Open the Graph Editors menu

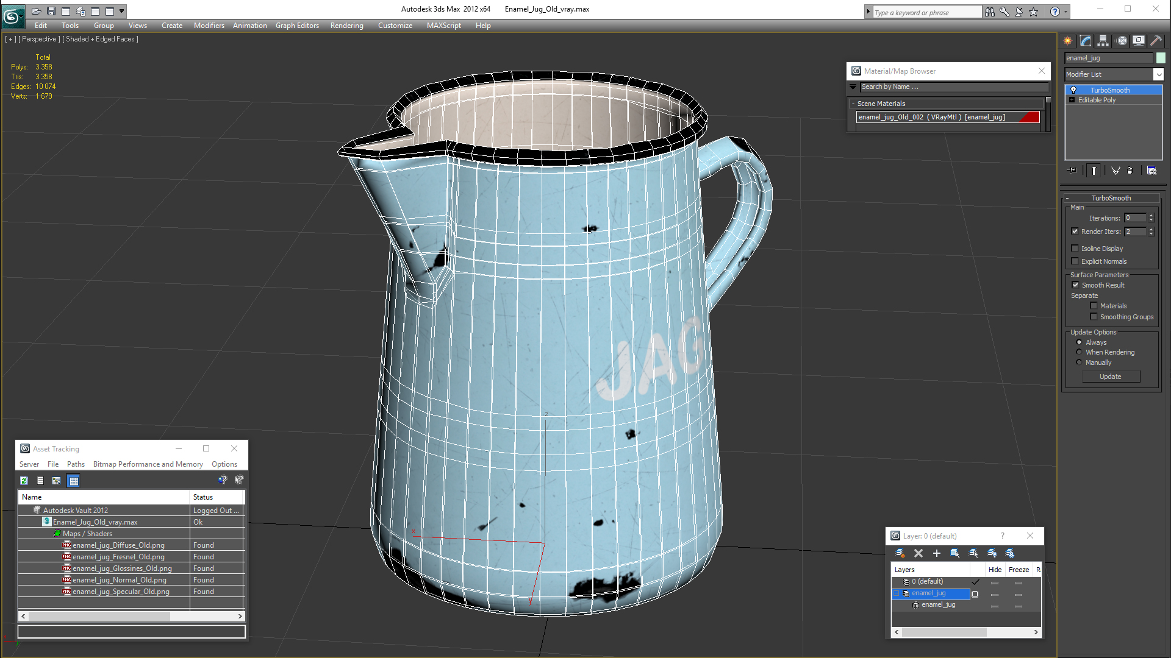click(297, 26)
